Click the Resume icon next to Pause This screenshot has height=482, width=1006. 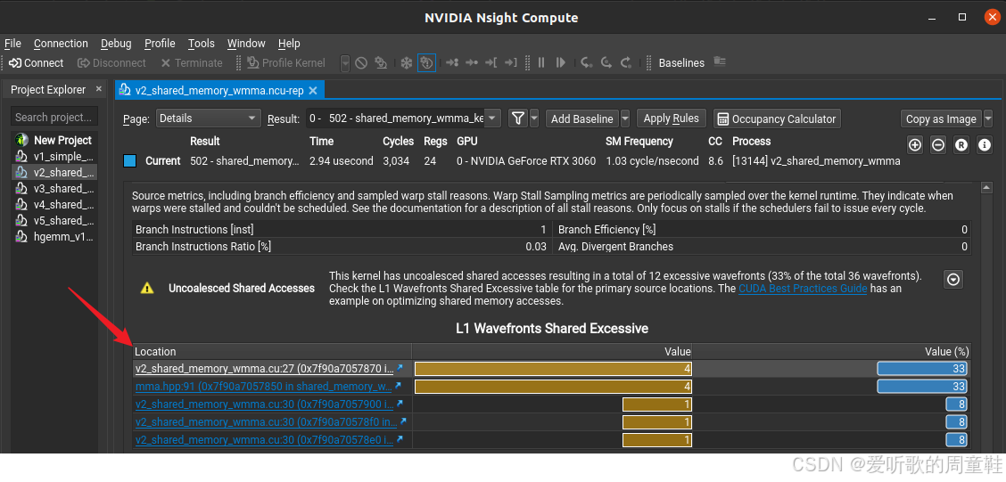coord(561,63)
